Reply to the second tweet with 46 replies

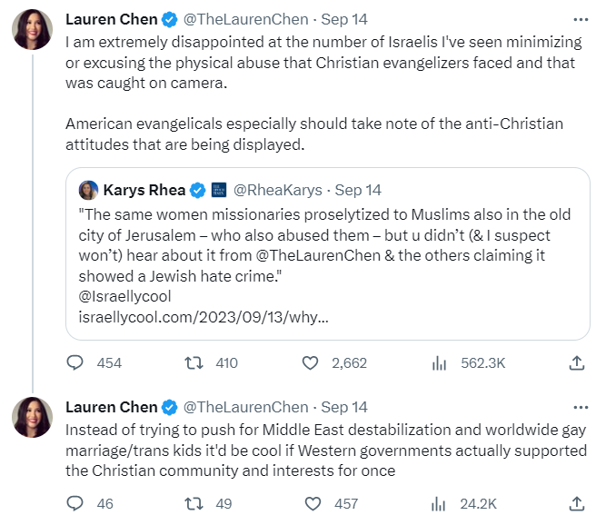coord(75,502)
